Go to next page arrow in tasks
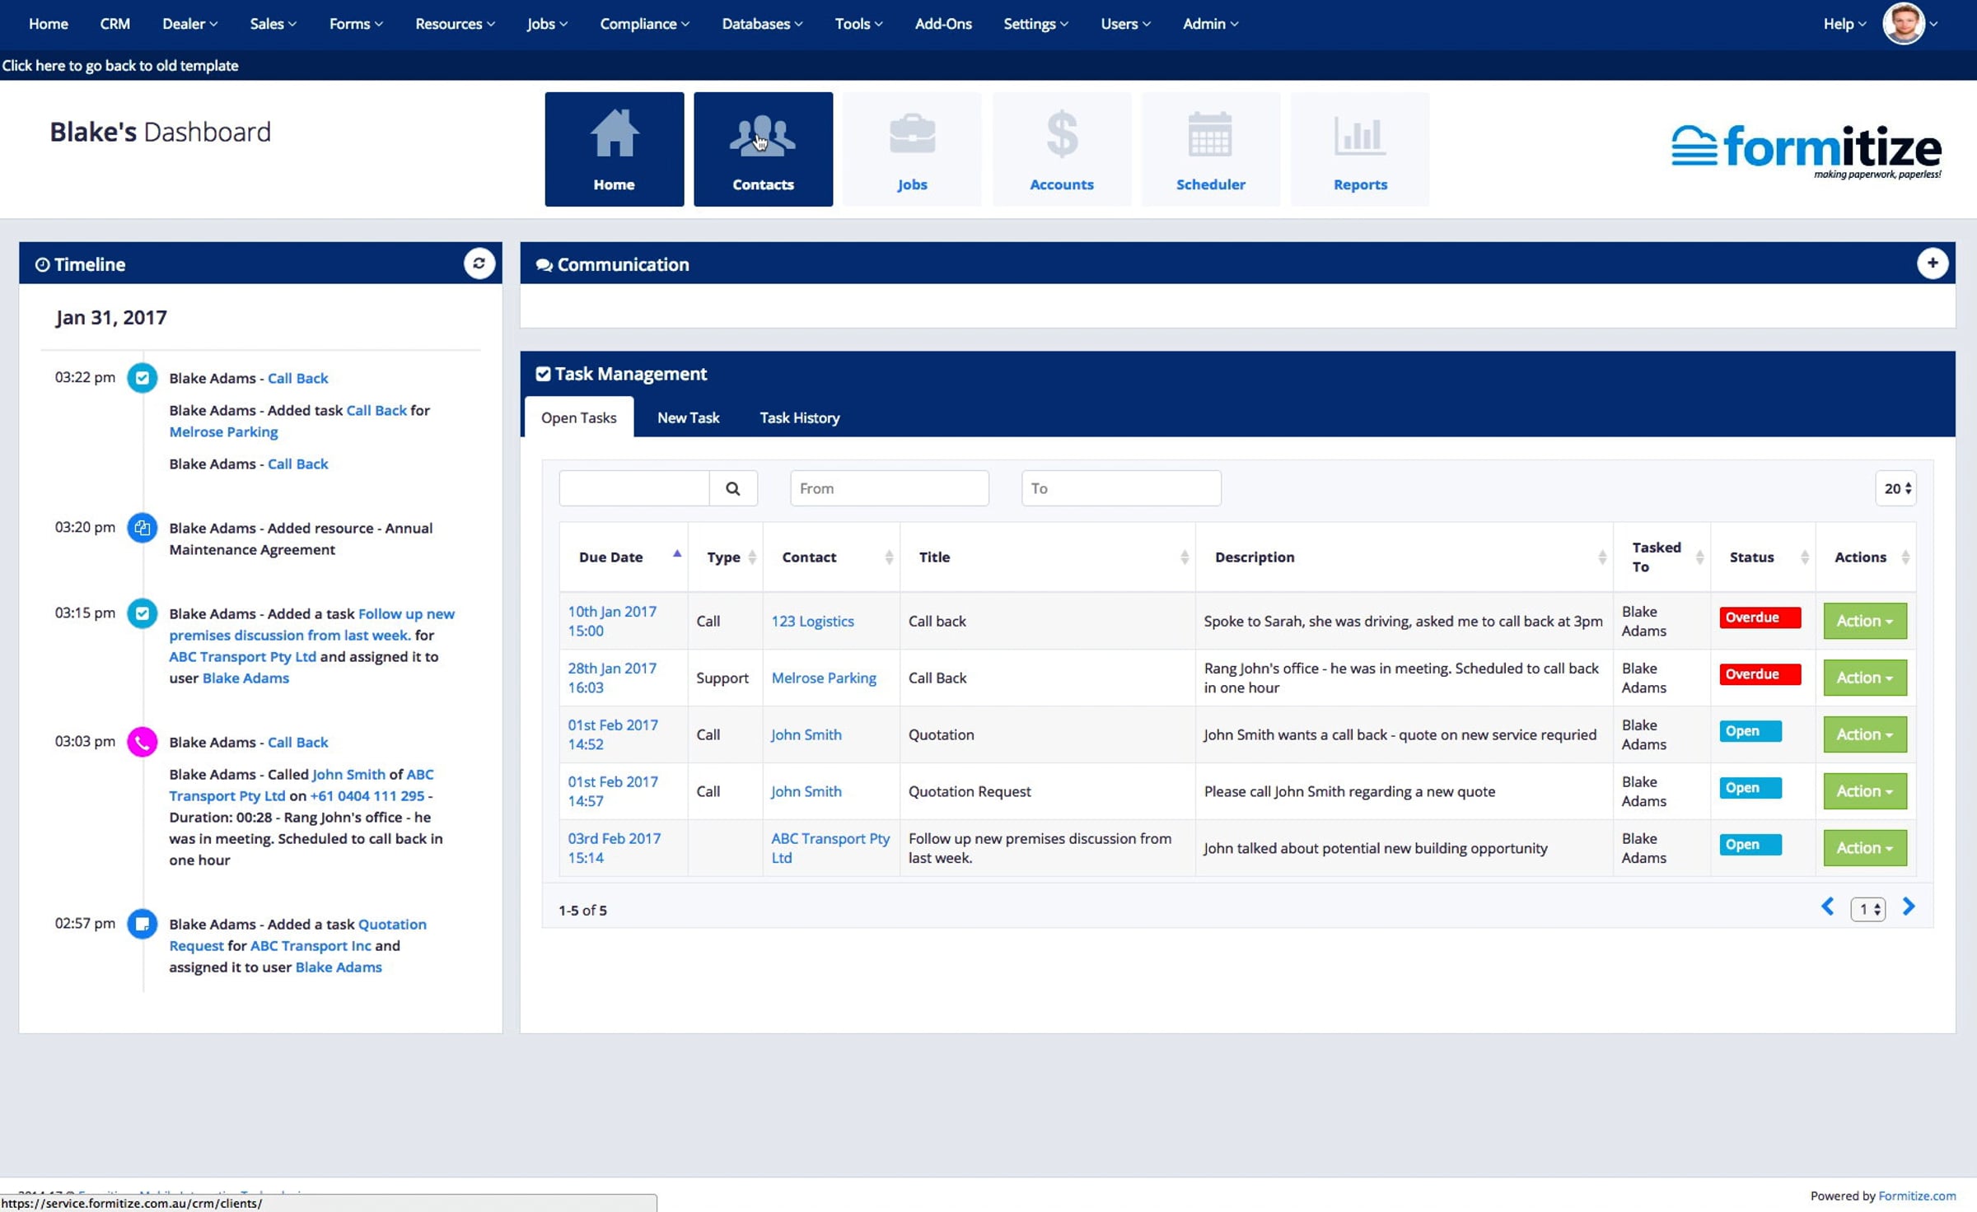 [1909, 907]
